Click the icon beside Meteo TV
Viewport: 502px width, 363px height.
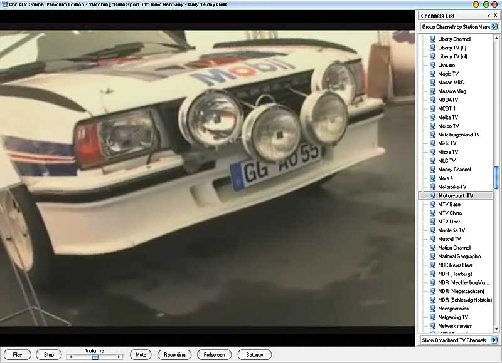pos(432,126)
